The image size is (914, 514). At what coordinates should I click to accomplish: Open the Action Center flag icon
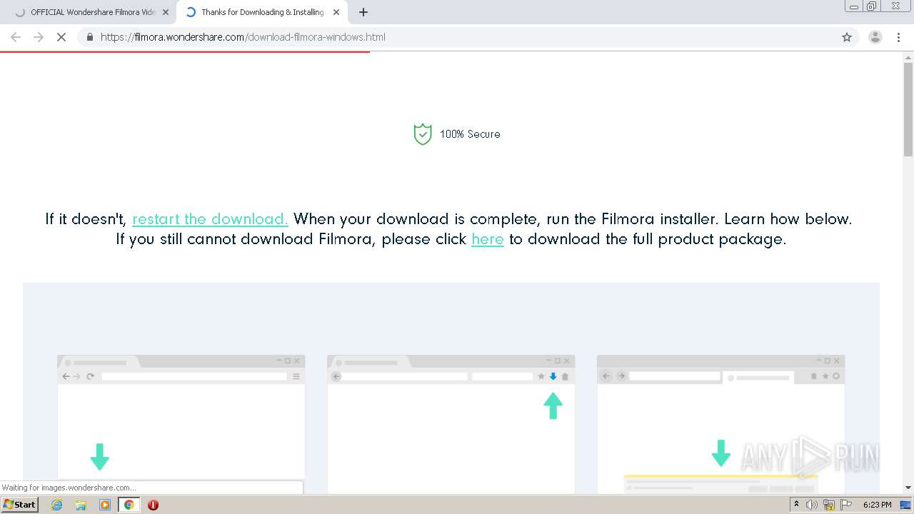[846, 505]
